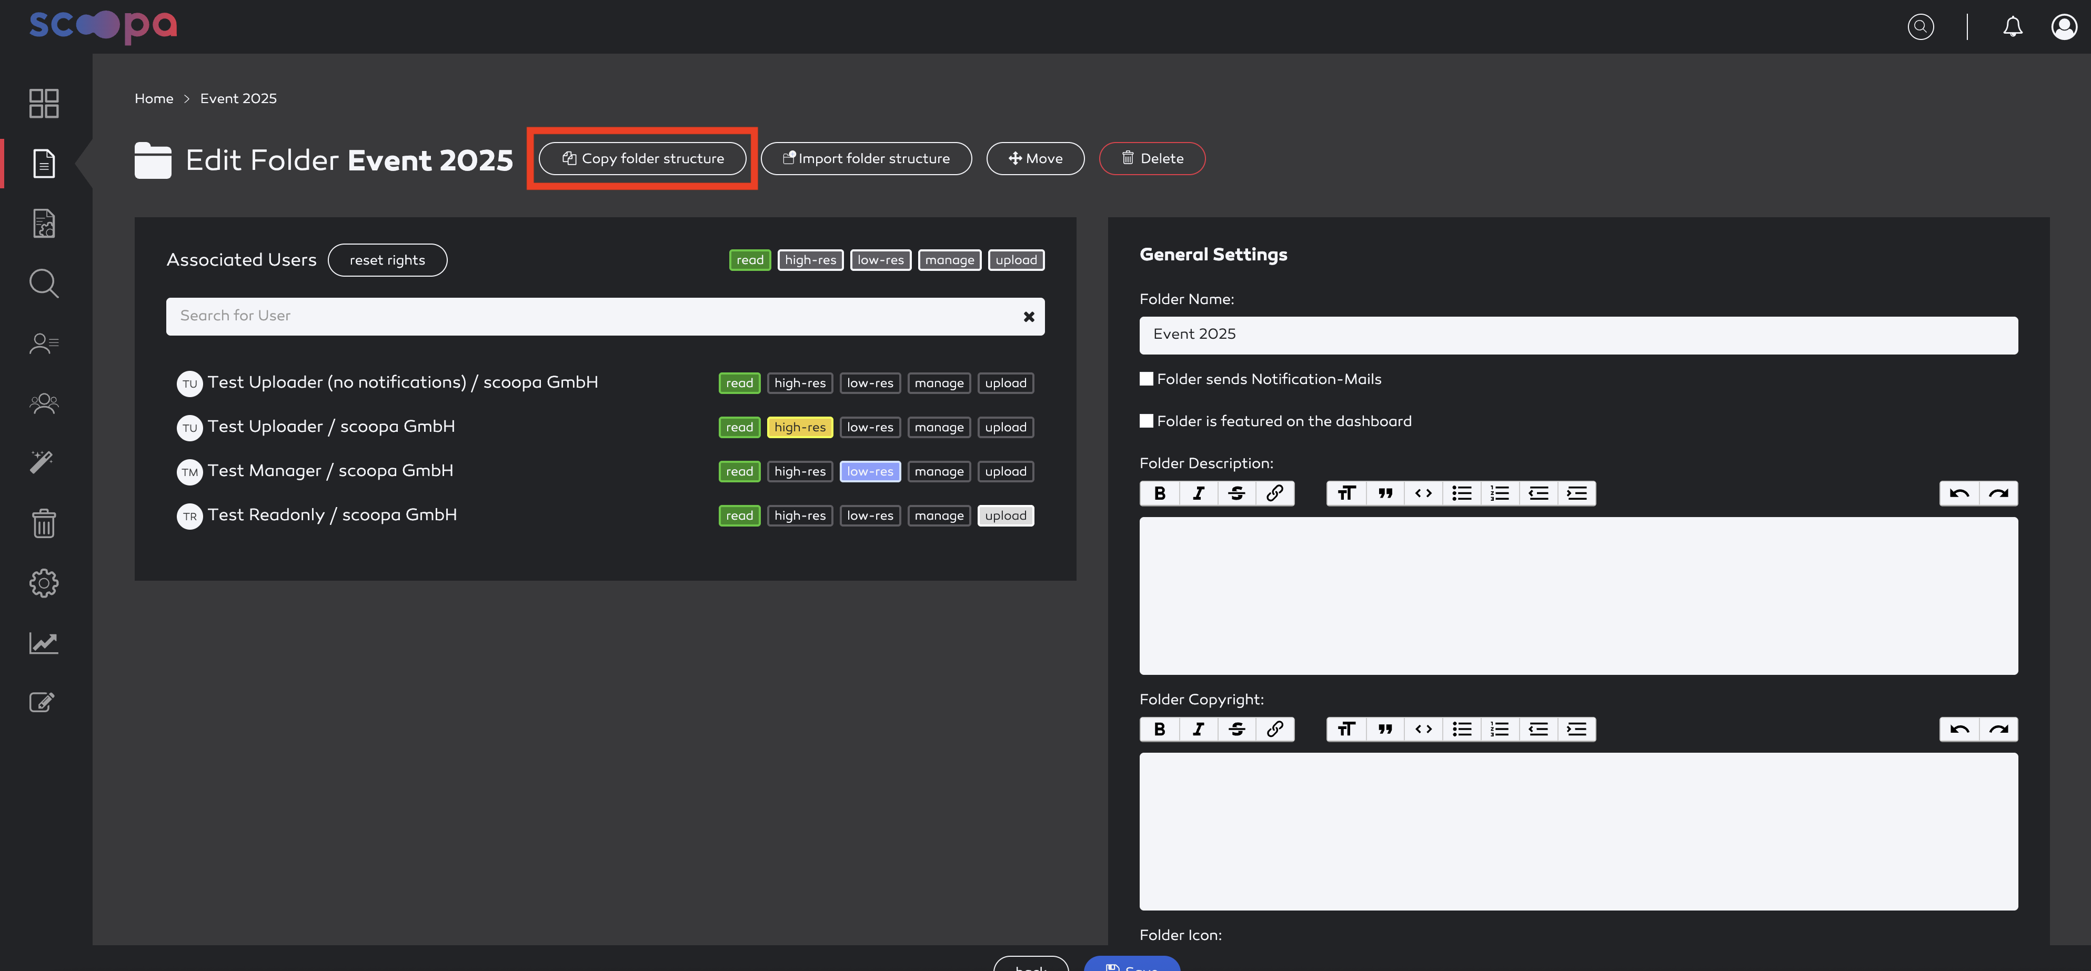Toggle the header read right for all users
The image size is (2091, 971).
pyautogui.click(x=750, y=260)
